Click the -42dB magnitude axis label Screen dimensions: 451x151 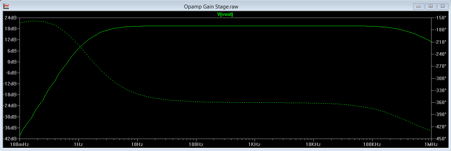coord(10,139)
